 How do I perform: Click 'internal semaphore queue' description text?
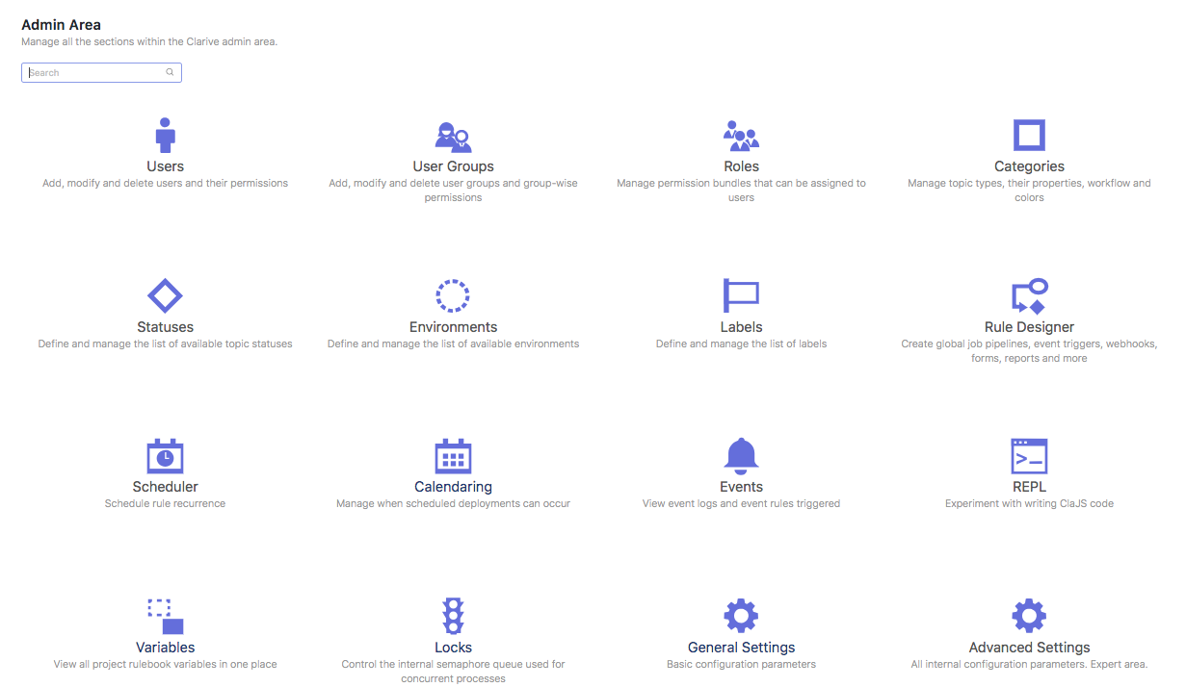pos(453,671)
